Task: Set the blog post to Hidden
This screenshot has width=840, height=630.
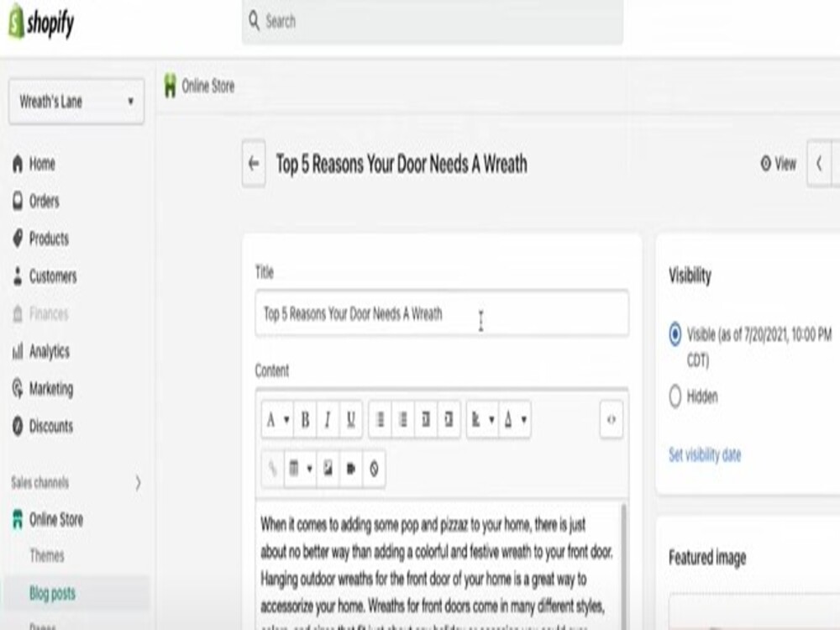Action: click(x=673, y=396)
